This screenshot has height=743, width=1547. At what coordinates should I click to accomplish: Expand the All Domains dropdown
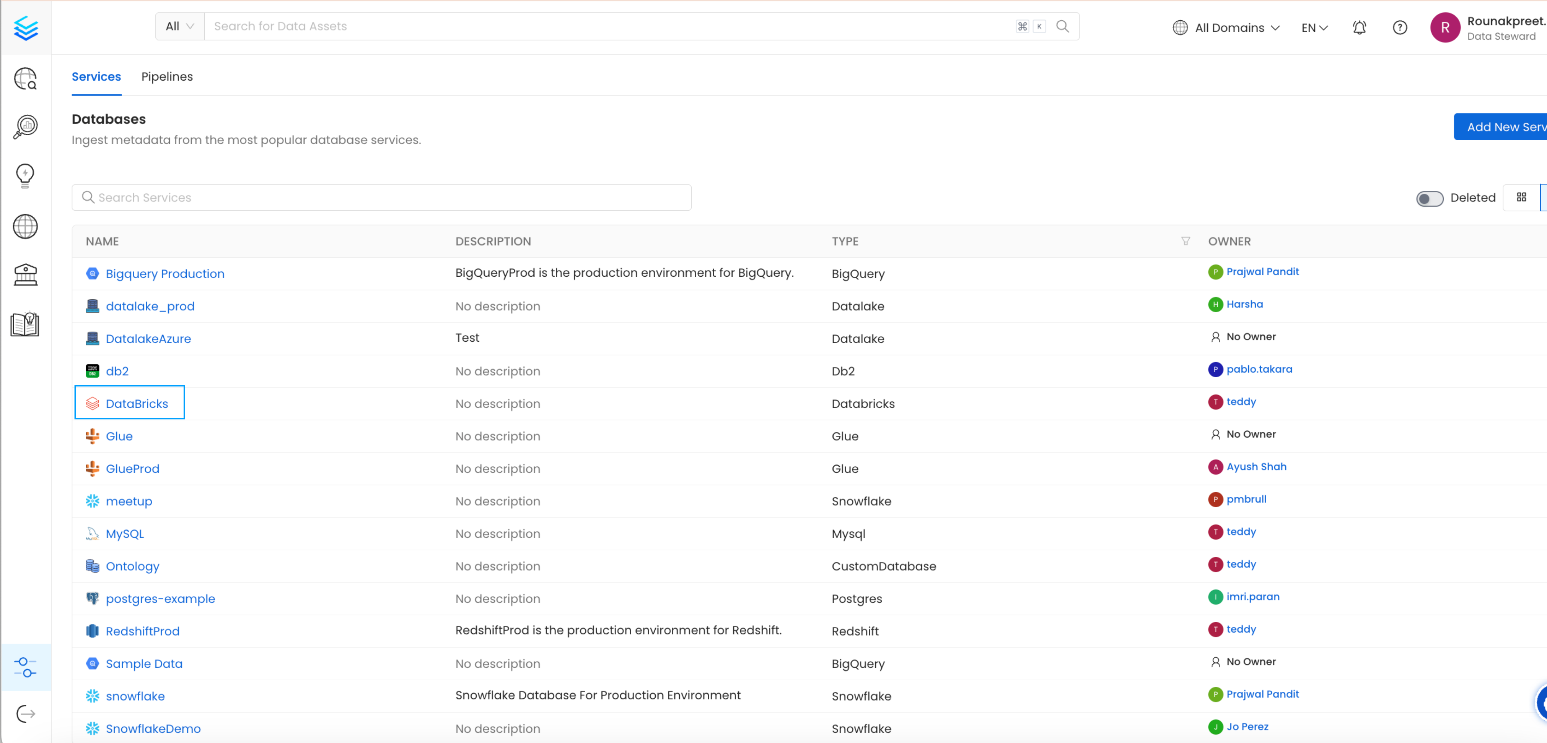[1227, 27]
